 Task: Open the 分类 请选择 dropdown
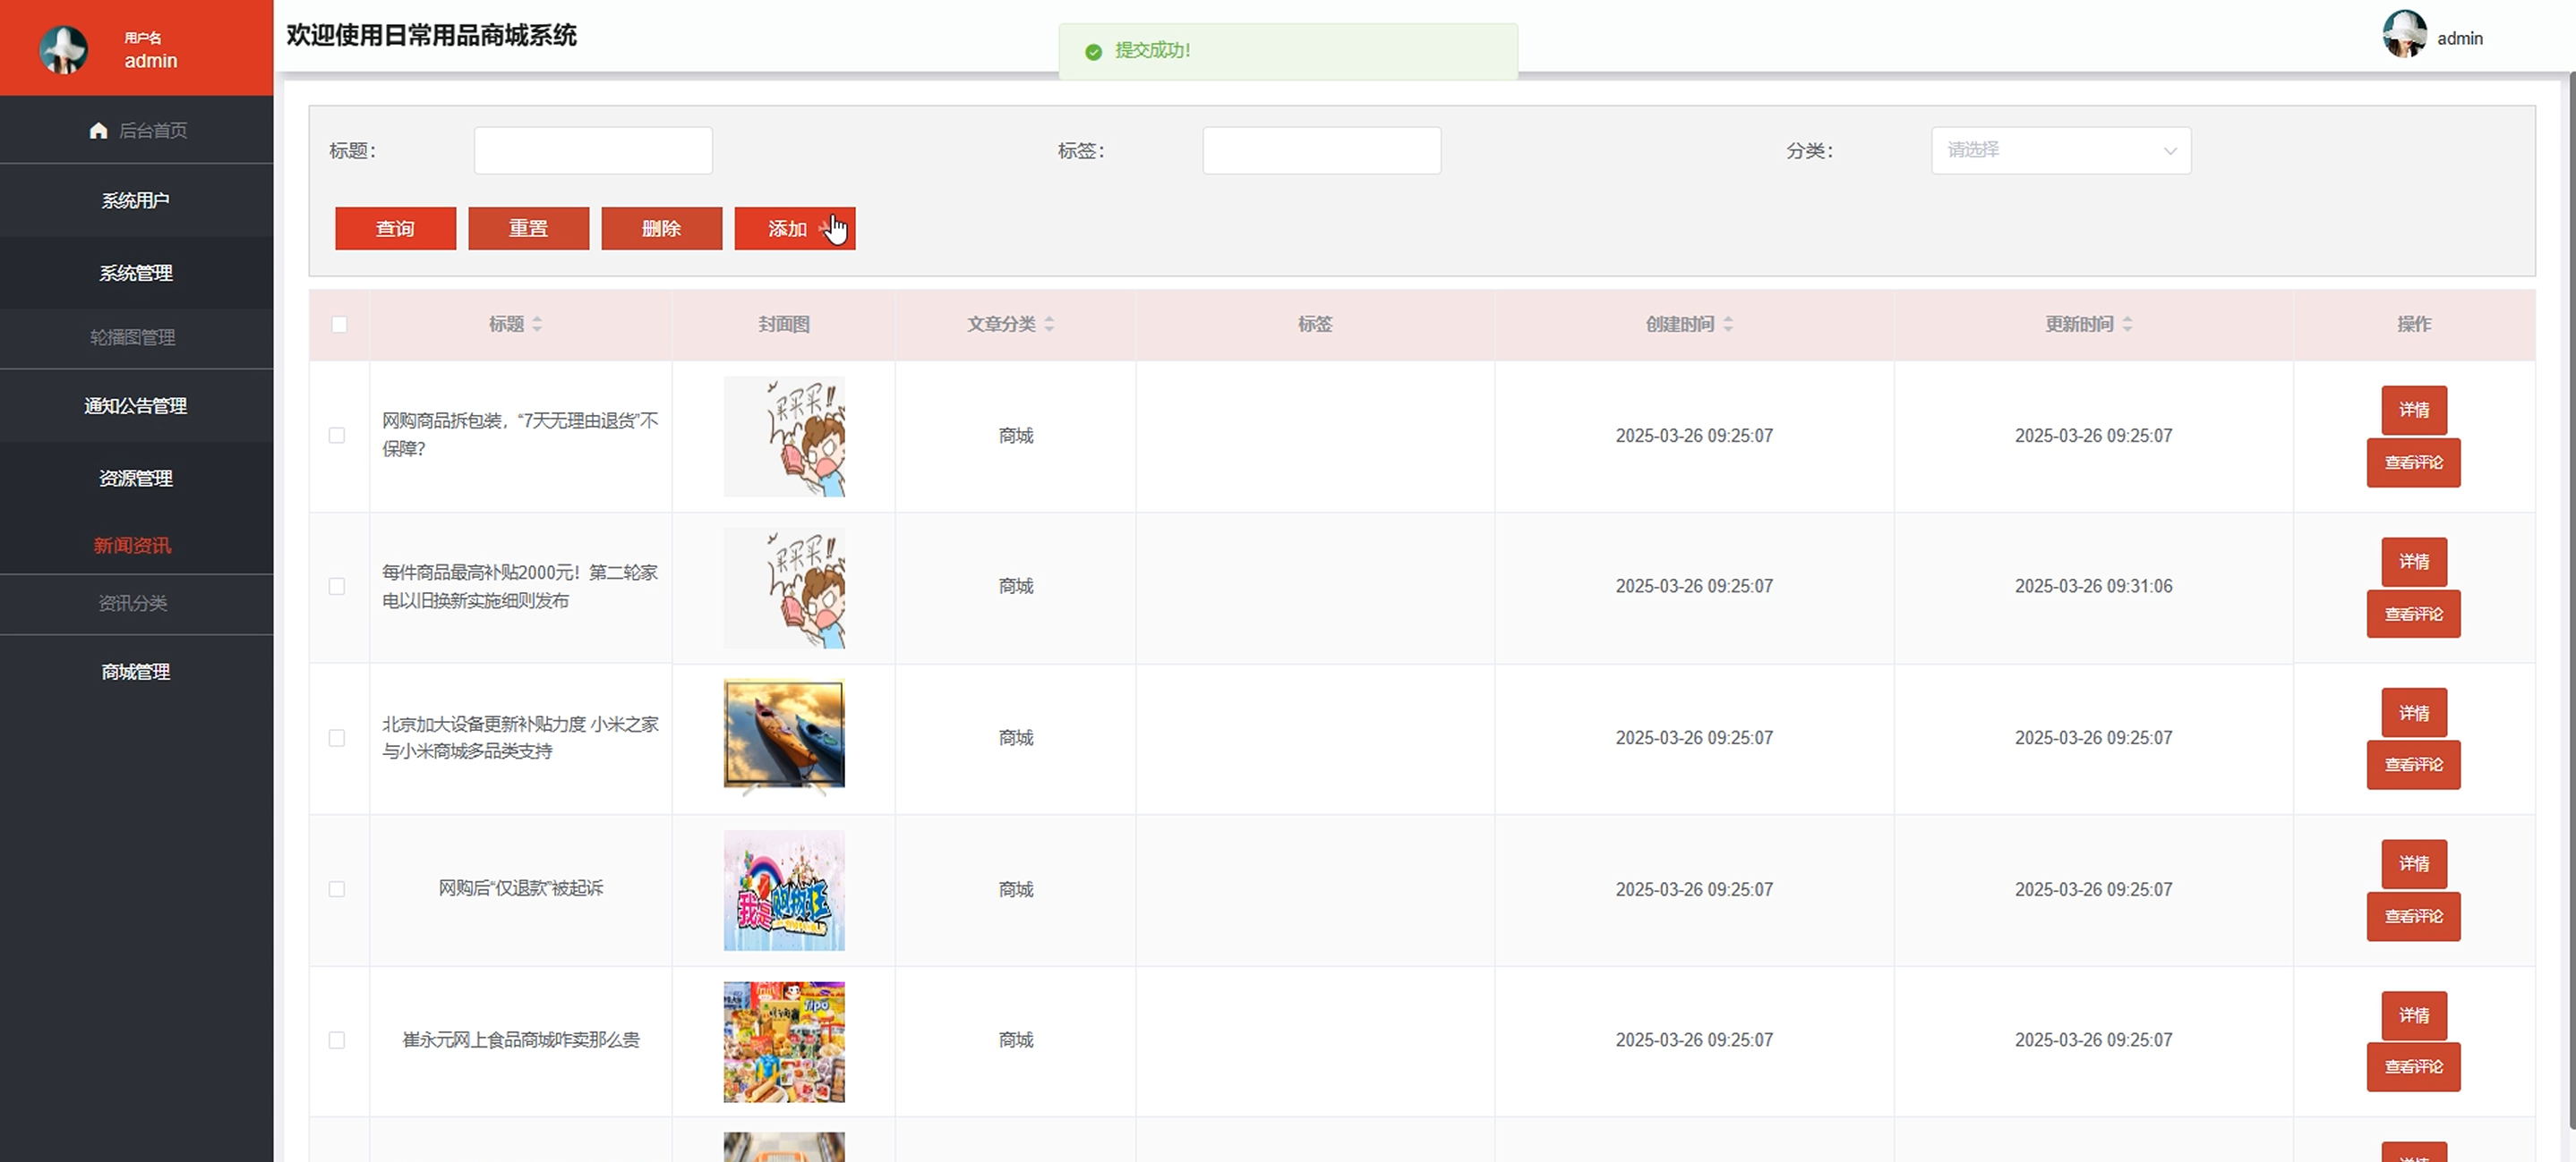tap(2060, 151)
